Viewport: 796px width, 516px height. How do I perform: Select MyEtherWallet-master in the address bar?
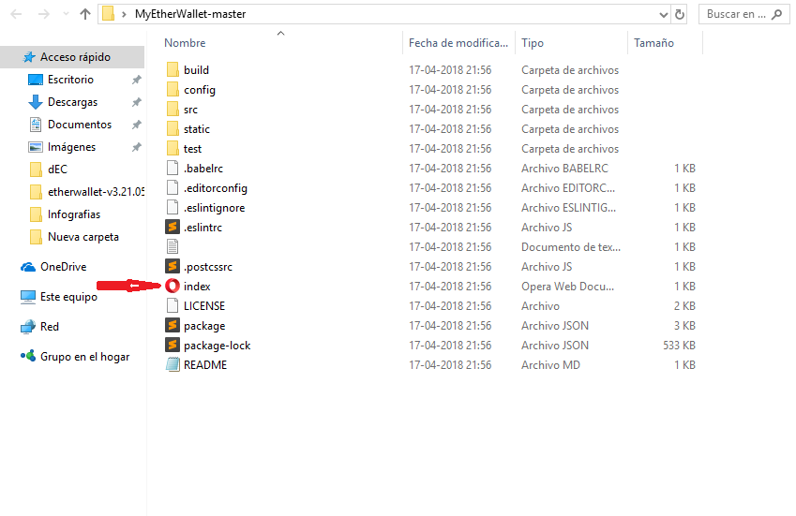[x=190, y=14]
